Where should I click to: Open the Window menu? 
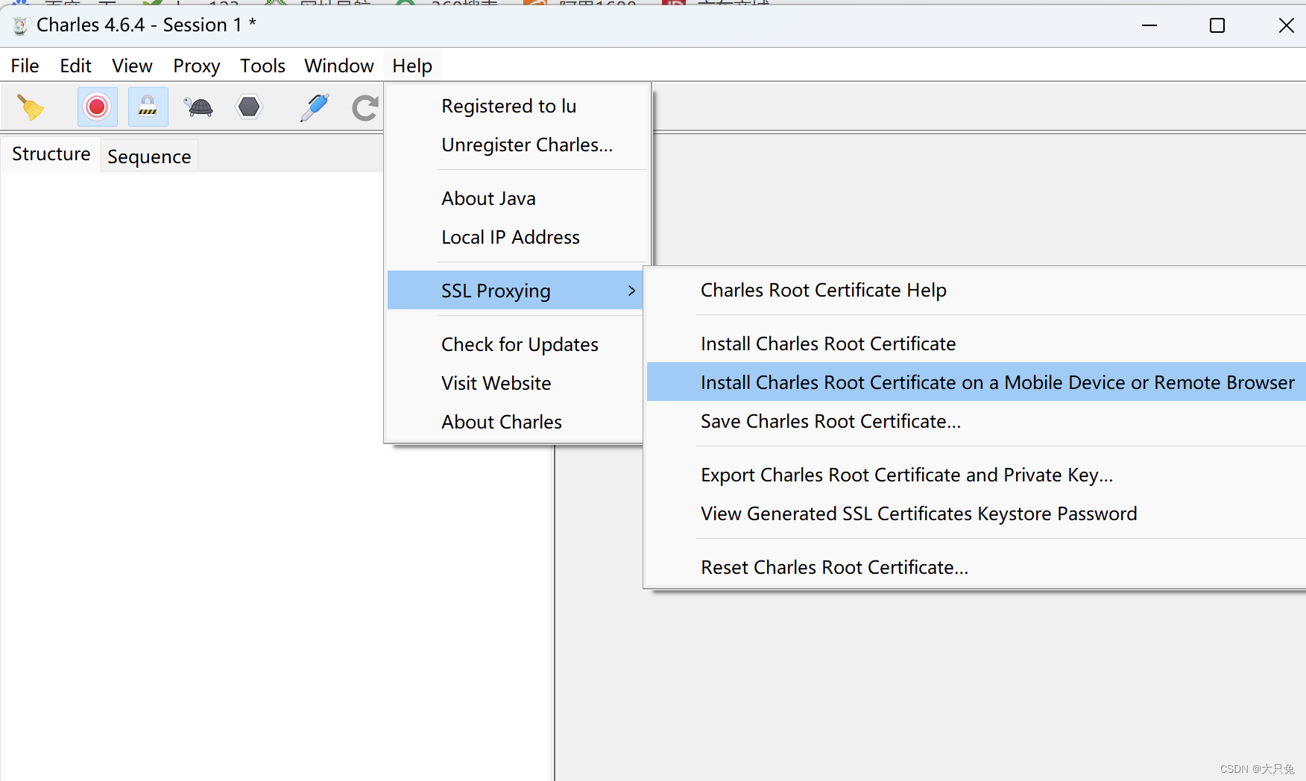coord(338,66)
